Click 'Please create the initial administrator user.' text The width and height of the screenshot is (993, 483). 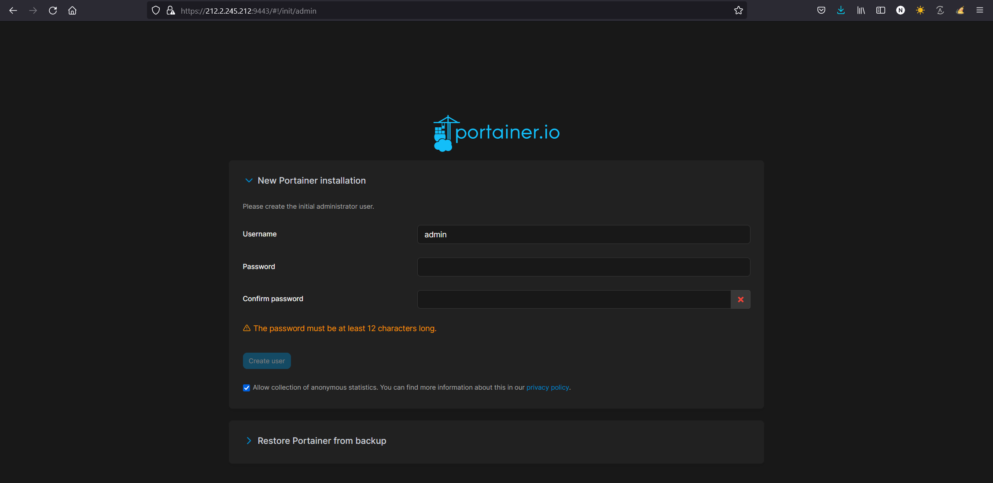pos(308,206)
